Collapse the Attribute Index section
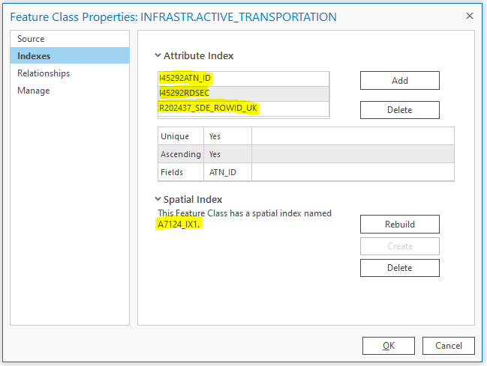This screenshot has height=366, width=487. (x=158, y=55)
